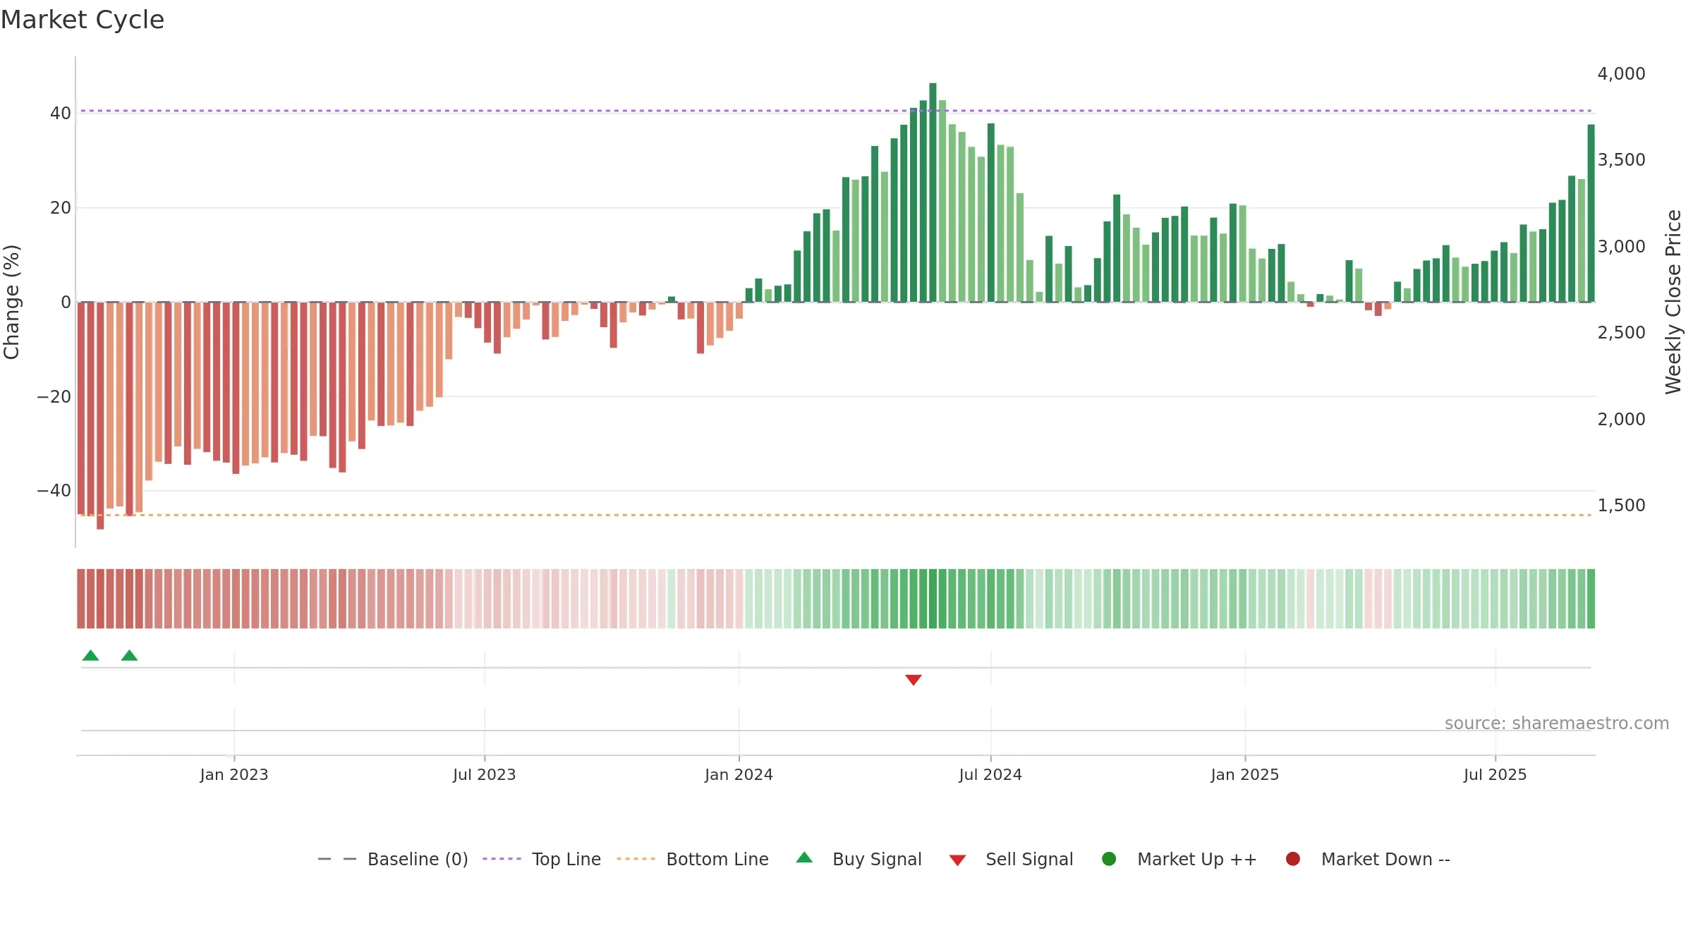Viewport: 1693px width, 952px height.
Task: Click the 2,500 price axis label
Action: (x=1621, y=332)
